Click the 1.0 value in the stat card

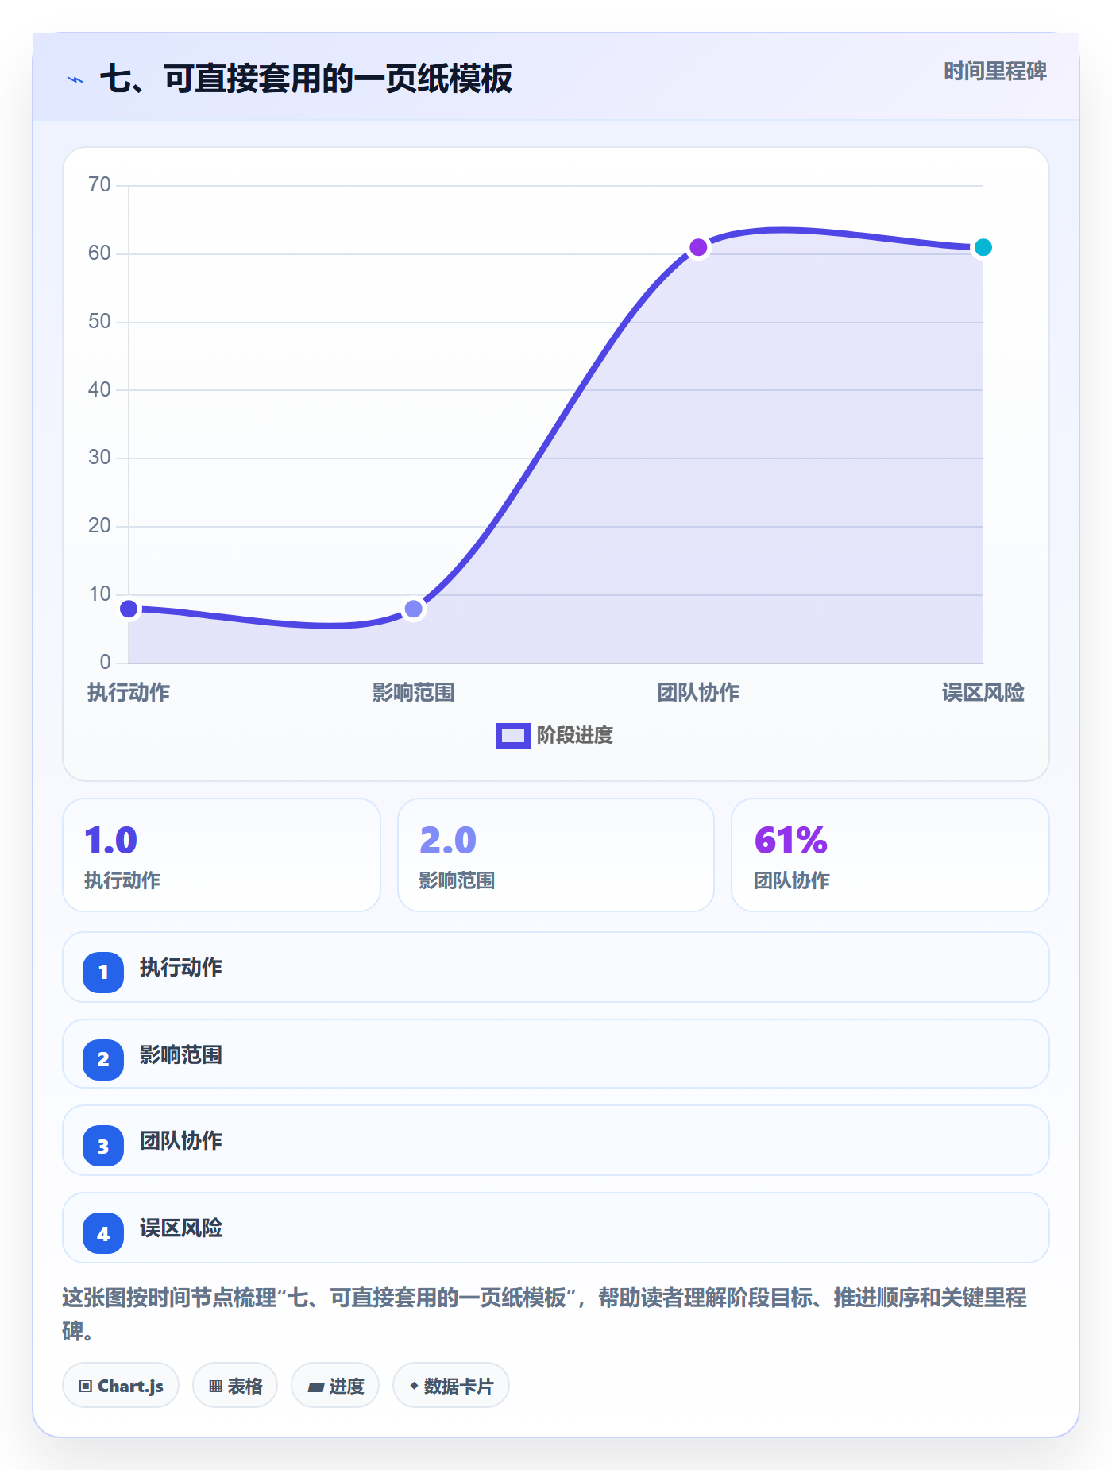point(111,841)
